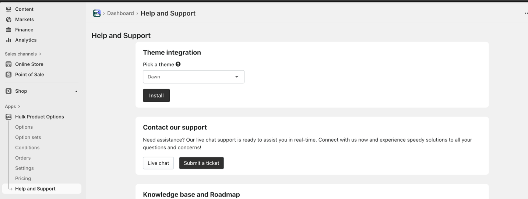Click the help question mark next to Pick a theme

178,64
